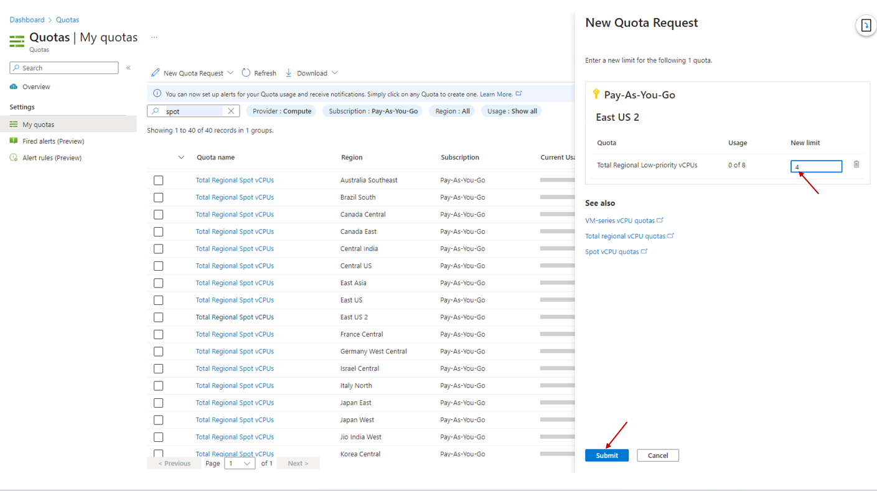This screenshot has width=877, height=491.
Task: Open the Subscription : Pay-As-You-Go filter
Action: (373, 111)
